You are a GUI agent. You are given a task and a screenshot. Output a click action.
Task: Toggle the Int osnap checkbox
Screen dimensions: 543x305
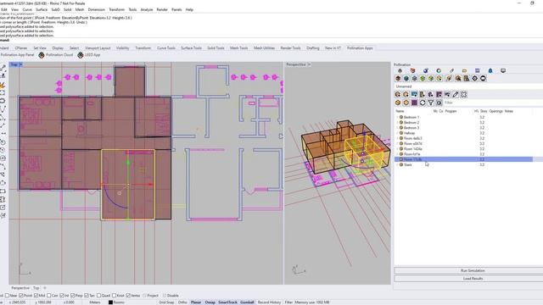click(x=62, y=296)
